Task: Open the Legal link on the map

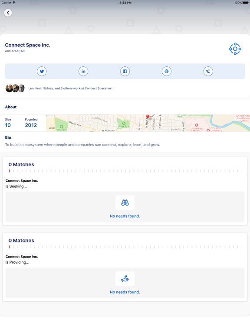Action: 52,128
